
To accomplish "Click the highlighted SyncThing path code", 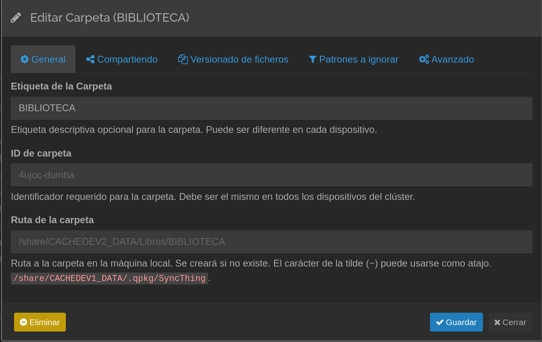I will click(x=109, y=279).
